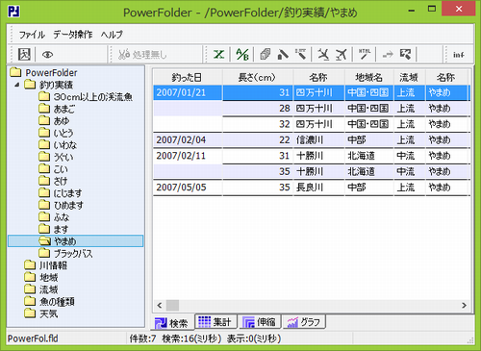Click the horizontal scrollbar left arrow
The height and width of the screenshot is (351, 481).
(160, 306)
